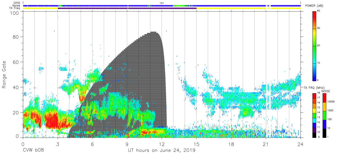Click the CPID value '151'
This screenshot has width=338, height=156.
point(162,3)
